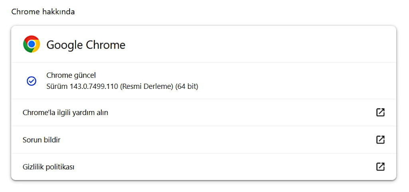This screenshot has height=192, width=409.
Task: Click the "(64 bit)" text
Action: 187,86
